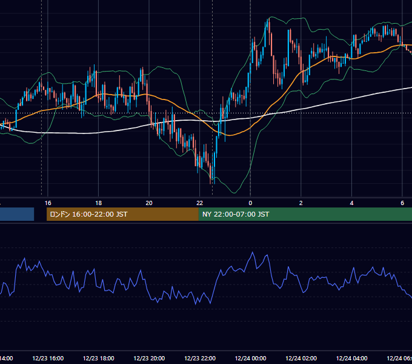Click the hour label 6 on chart axis
The image size is (412, 364).
pos(402,203)
